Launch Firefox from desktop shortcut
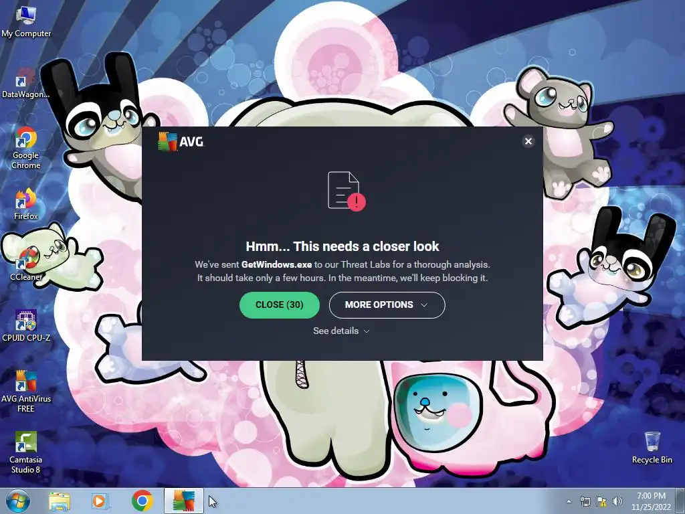 coord(26,203)
